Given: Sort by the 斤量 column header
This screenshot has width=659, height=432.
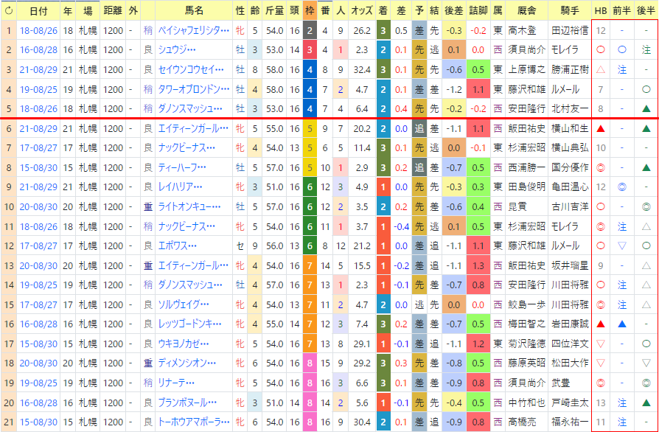Looking at the screenshot, I should pyautogui.click(x=274, y=11).
